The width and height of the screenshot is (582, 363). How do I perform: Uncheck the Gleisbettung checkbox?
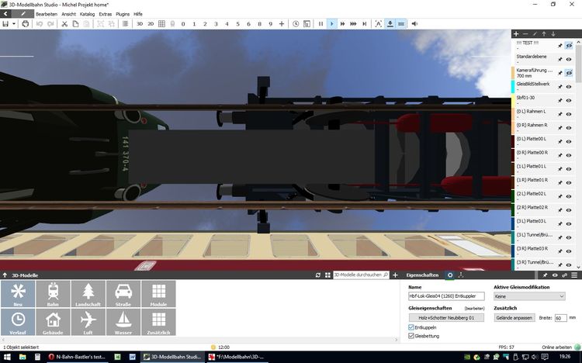(x=411, y=337)
